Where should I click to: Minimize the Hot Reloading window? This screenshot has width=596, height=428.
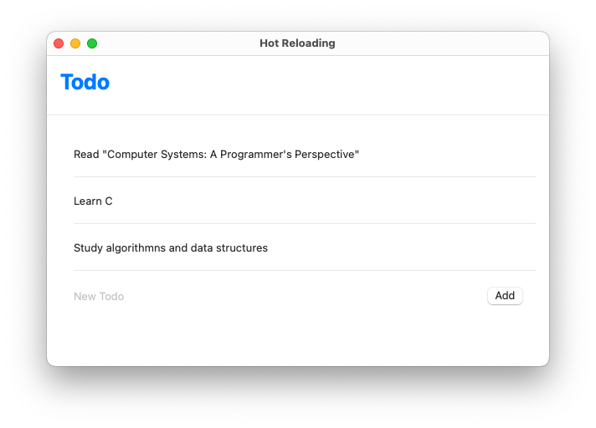click(x=75, y=43)
